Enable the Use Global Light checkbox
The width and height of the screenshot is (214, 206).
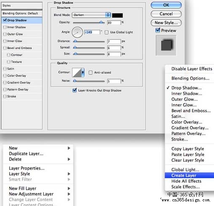[x=107, y=33]
